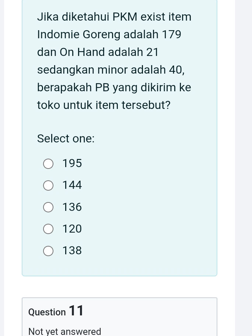The width and height of the screenshot is (252, 336).
Task: Select the radio button for answer 195
Action: click(48, 164)
